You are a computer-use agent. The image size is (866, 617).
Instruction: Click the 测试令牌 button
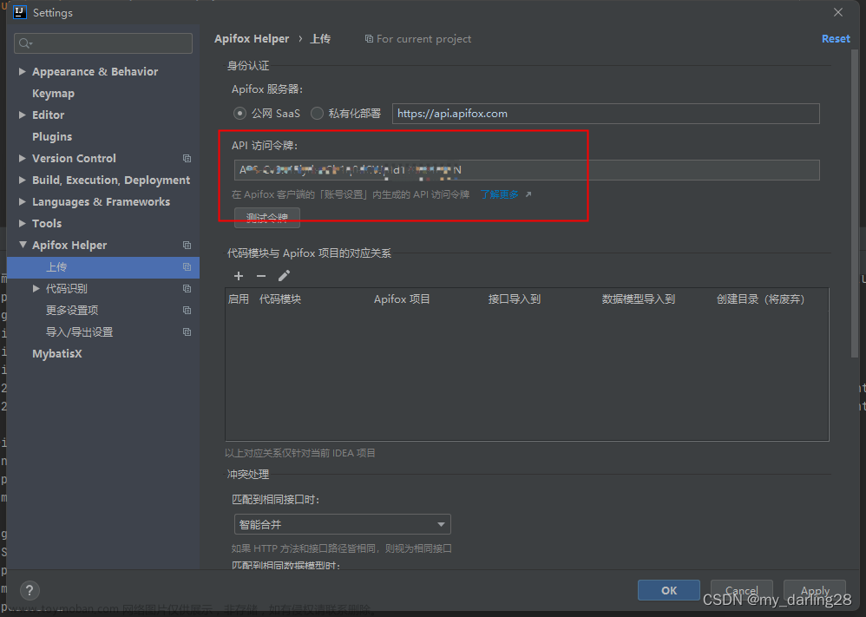click(267, 218)
